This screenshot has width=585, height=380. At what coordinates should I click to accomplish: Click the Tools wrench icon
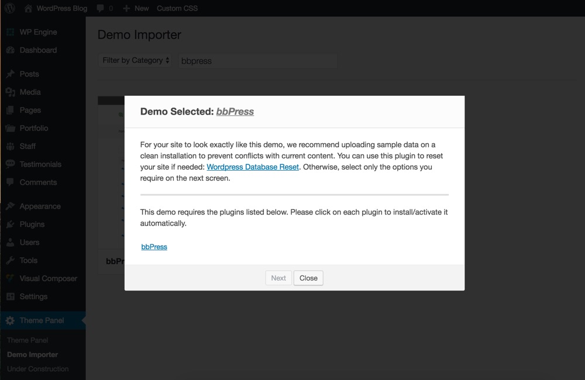pos(11,260)
